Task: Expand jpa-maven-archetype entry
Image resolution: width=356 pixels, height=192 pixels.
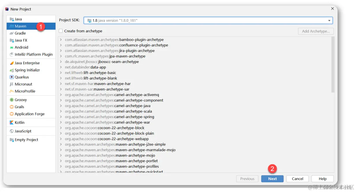Action: click(61, 56)
